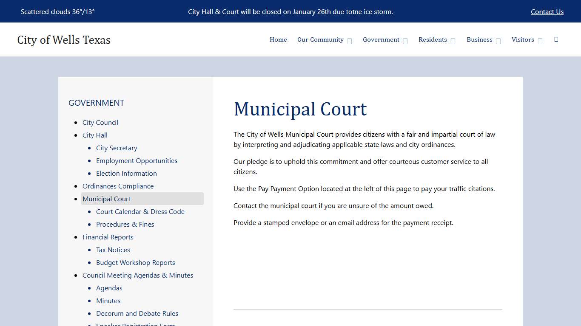Open the Contact Us link
This screenshot has height=326, width=581.
pyautogui.click(x=547, y=11)
